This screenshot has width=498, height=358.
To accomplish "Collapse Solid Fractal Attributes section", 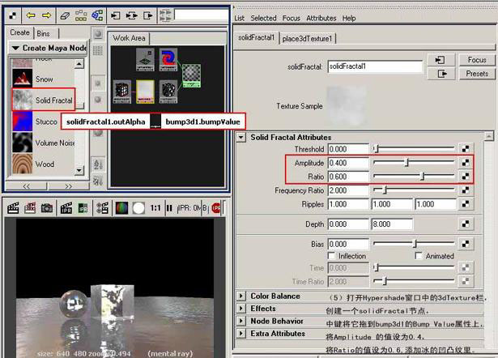I will pyautogui.click(x=241, y=138).
